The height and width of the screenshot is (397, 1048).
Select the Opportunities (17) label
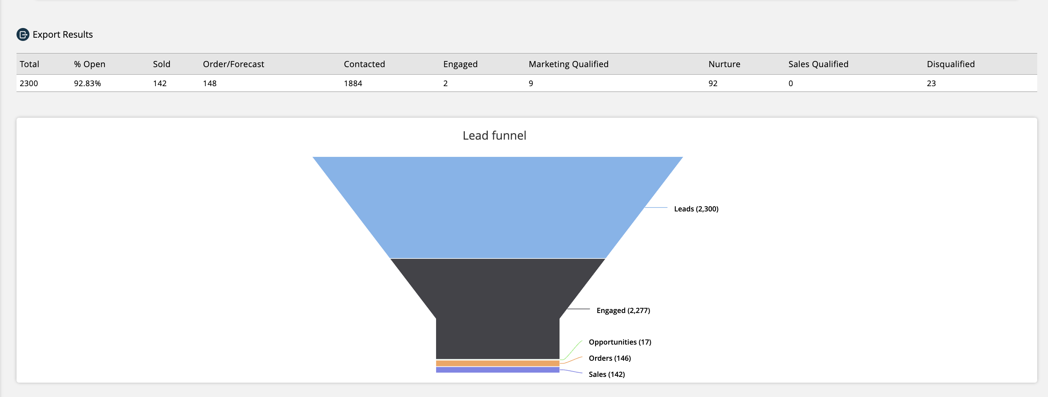pyautogui.click(x=619, y=342)
